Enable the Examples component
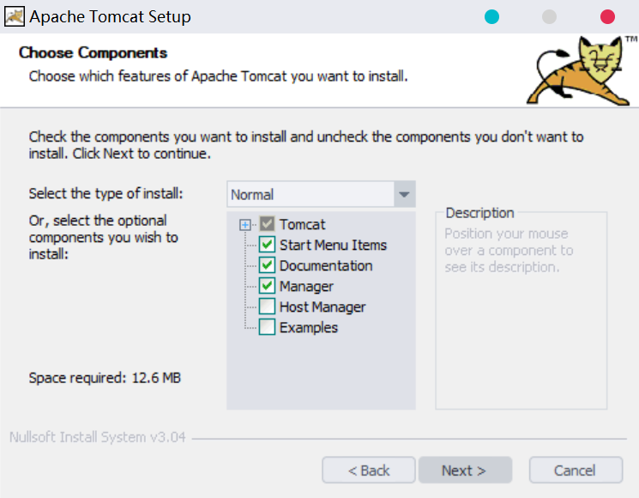 pos(267,327)
